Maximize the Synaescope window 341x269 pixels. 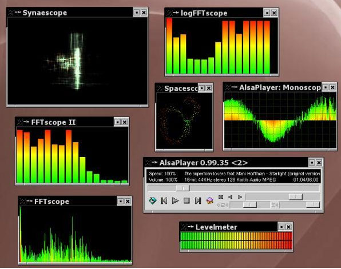point(136,13)
